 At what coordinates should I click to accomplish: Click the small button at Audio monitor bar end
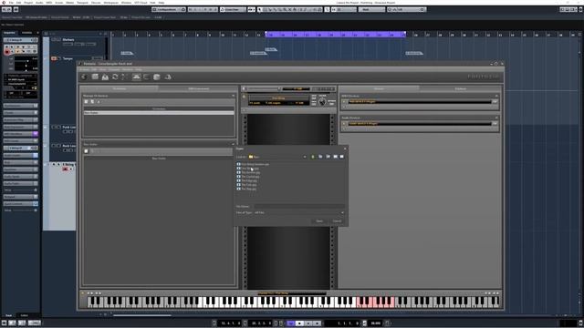(495, 124)
